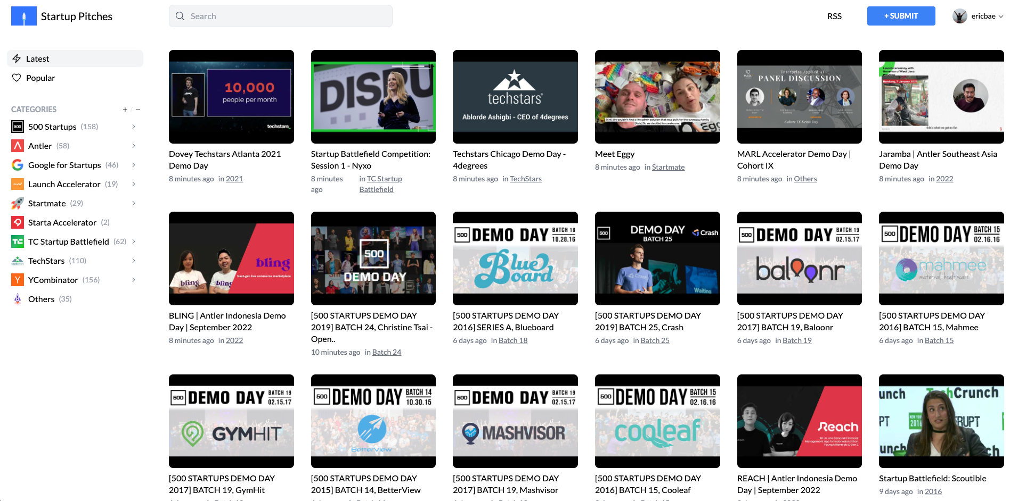Image resolution: width=1018 pixels, height=501 pixels.
Task: Click the Techstars Chicago Demo Day 4degrees title
Action: tap(509, 160)
